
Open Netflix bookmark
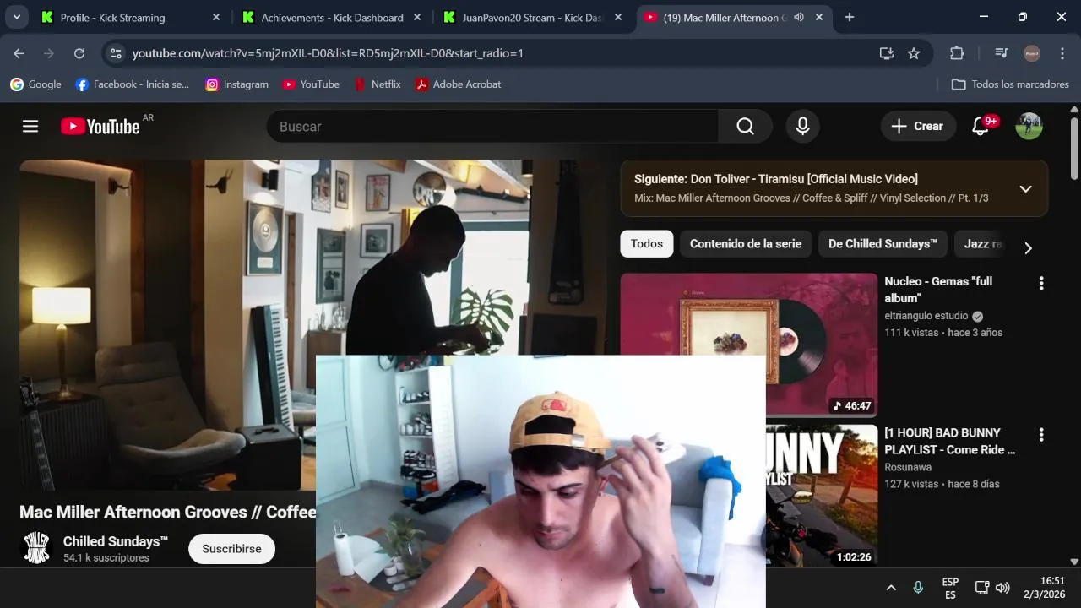pos(378,84)
